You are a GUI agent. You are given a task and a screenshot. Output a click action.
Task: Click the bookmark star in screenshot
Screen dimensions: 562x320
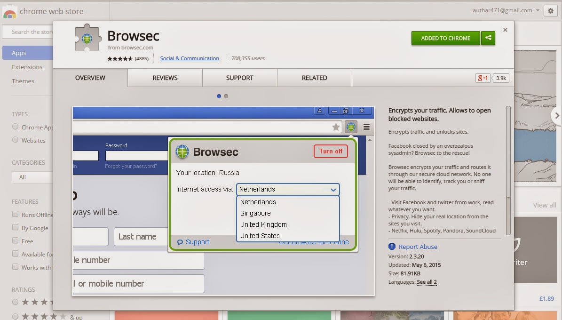pyautogui.click(x=335, y=127)
